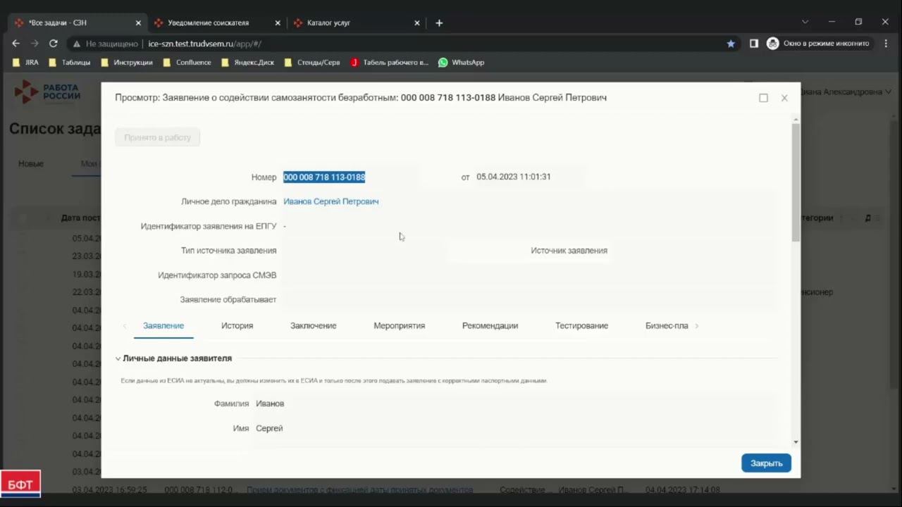
Task: Go back using browser back arrow
Action: (16, 43)
